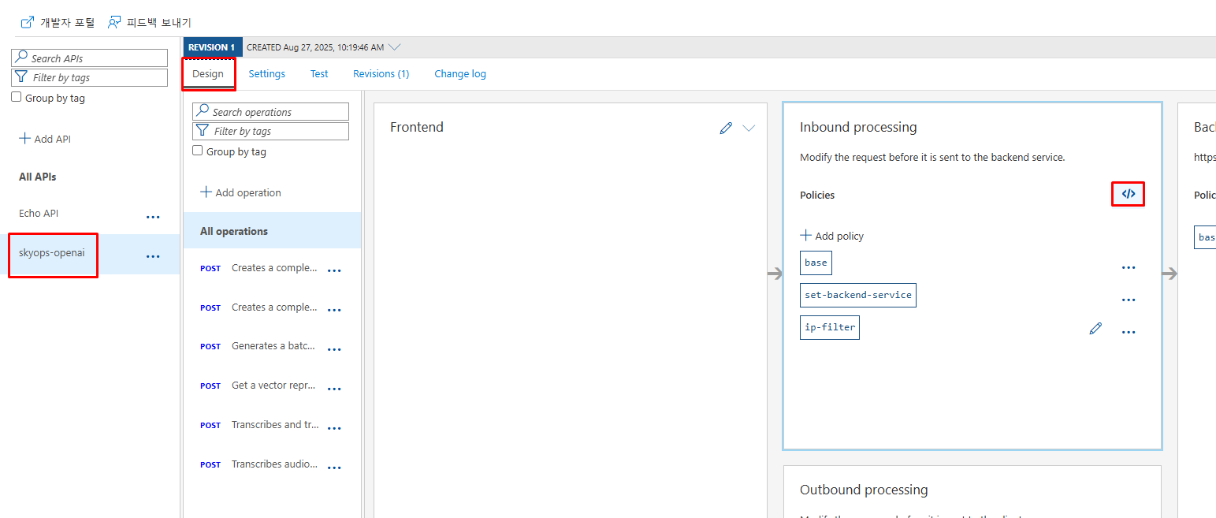This screenshot has width=1216, height=518.
Task: Click into the Search operations field
Action: pyautogui.click(x=271, y=112)
